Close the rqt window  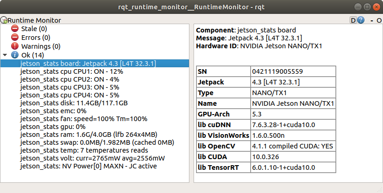pyautogui.click(x=376, y=7)
